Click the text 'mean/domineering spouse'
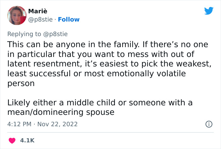The height and width of the screenshot is (149, 221). (61, 112)
